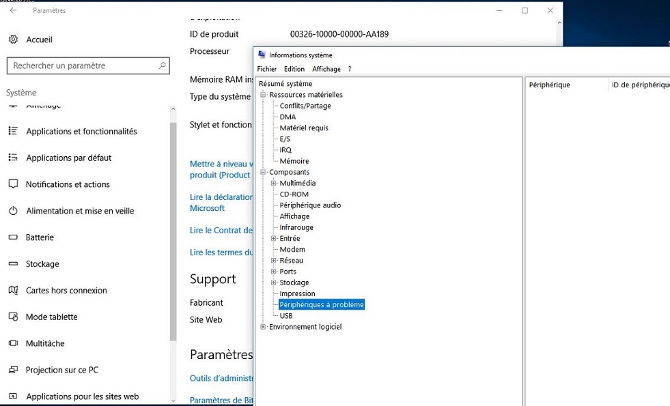Image resolution: width=670 pixels, height=406 pixels.
Task: Click the Projection sur ce PC icon
Action: 13,370
